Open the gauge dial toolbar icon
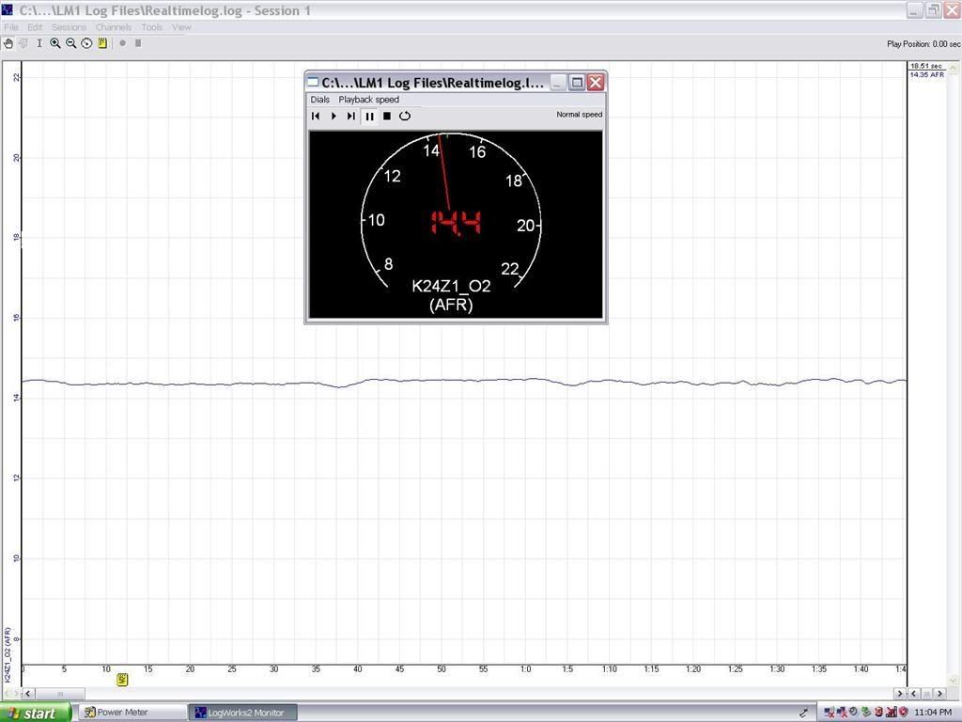The image size is (962, 722). [x=86, y=43]
